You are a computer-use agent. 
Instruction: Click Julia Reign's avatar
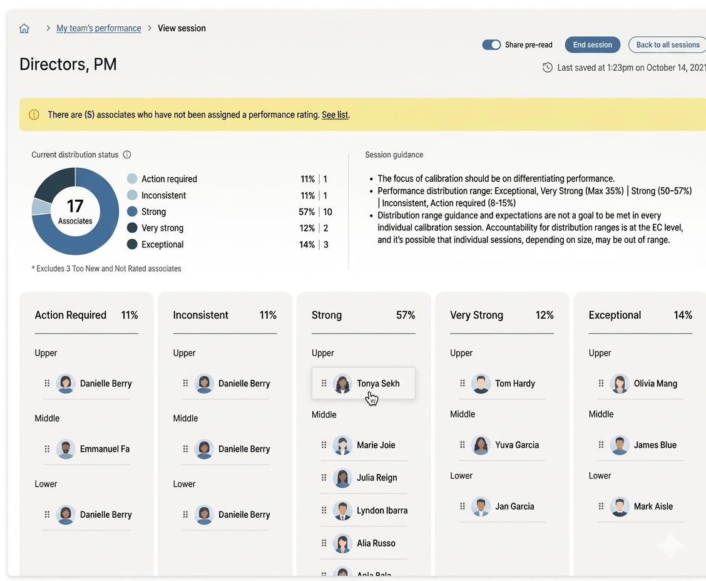point(342,478)
